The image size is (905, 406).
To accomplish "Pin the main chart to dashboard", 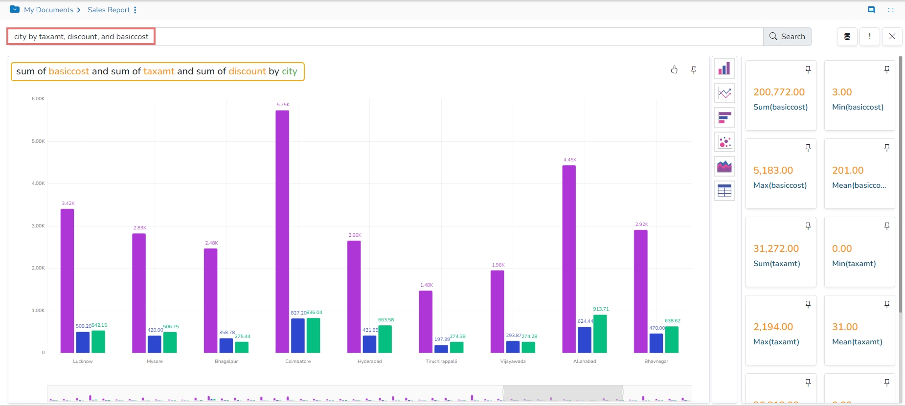I will click(694, 70).
